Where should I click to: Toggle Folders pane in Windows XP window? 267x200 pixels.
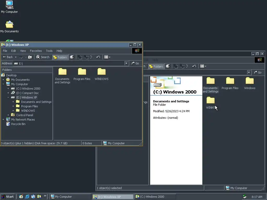(x=60, y=57)
